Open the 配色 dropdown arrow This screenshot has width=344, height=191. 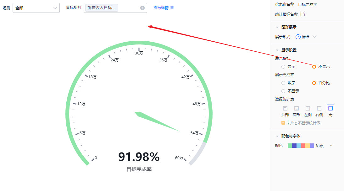331,146
